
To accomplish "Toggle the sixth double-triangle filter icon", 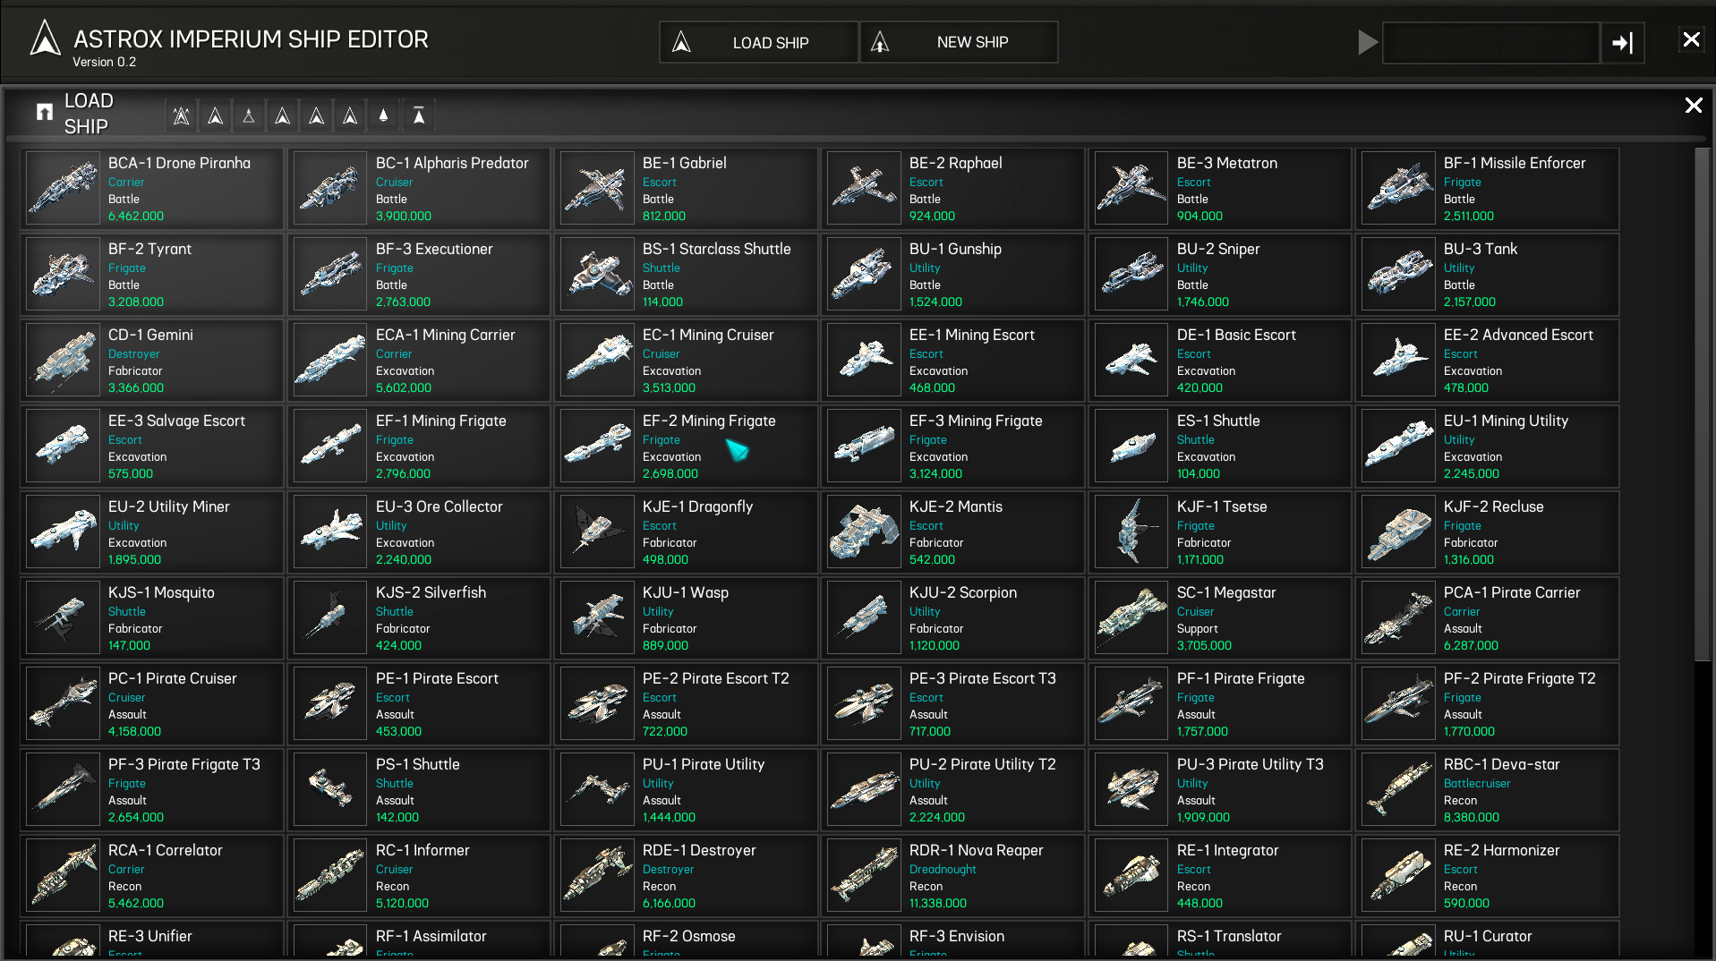I will coord(349,115).
